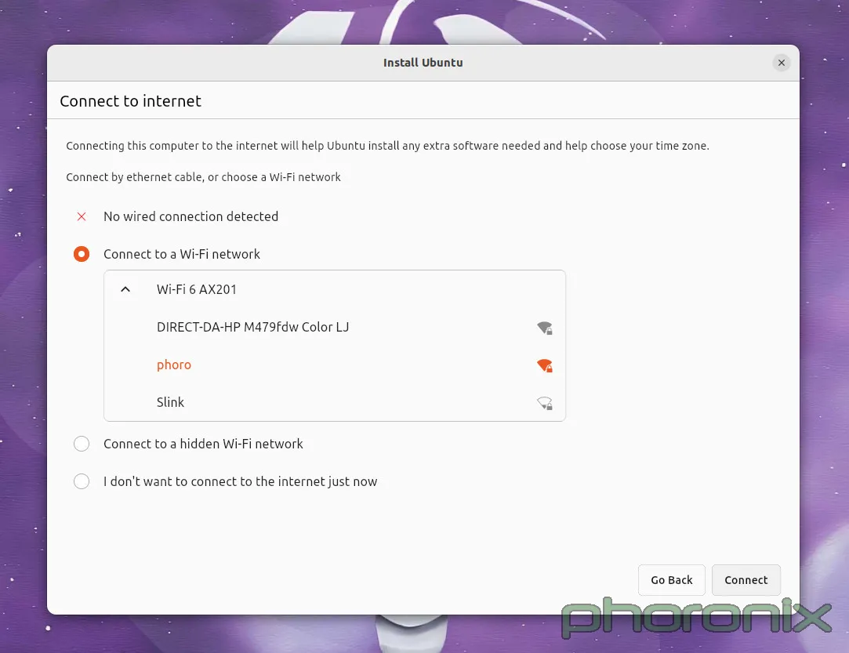
Task: Choose I don't want to connect radio option
Action: 82,481
